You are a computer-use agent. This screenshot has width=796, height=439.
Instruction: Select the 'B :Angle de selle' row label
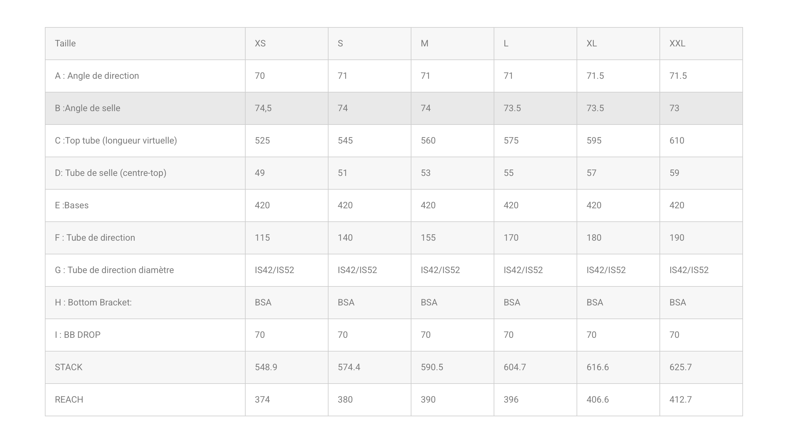(x=88, y=108)
